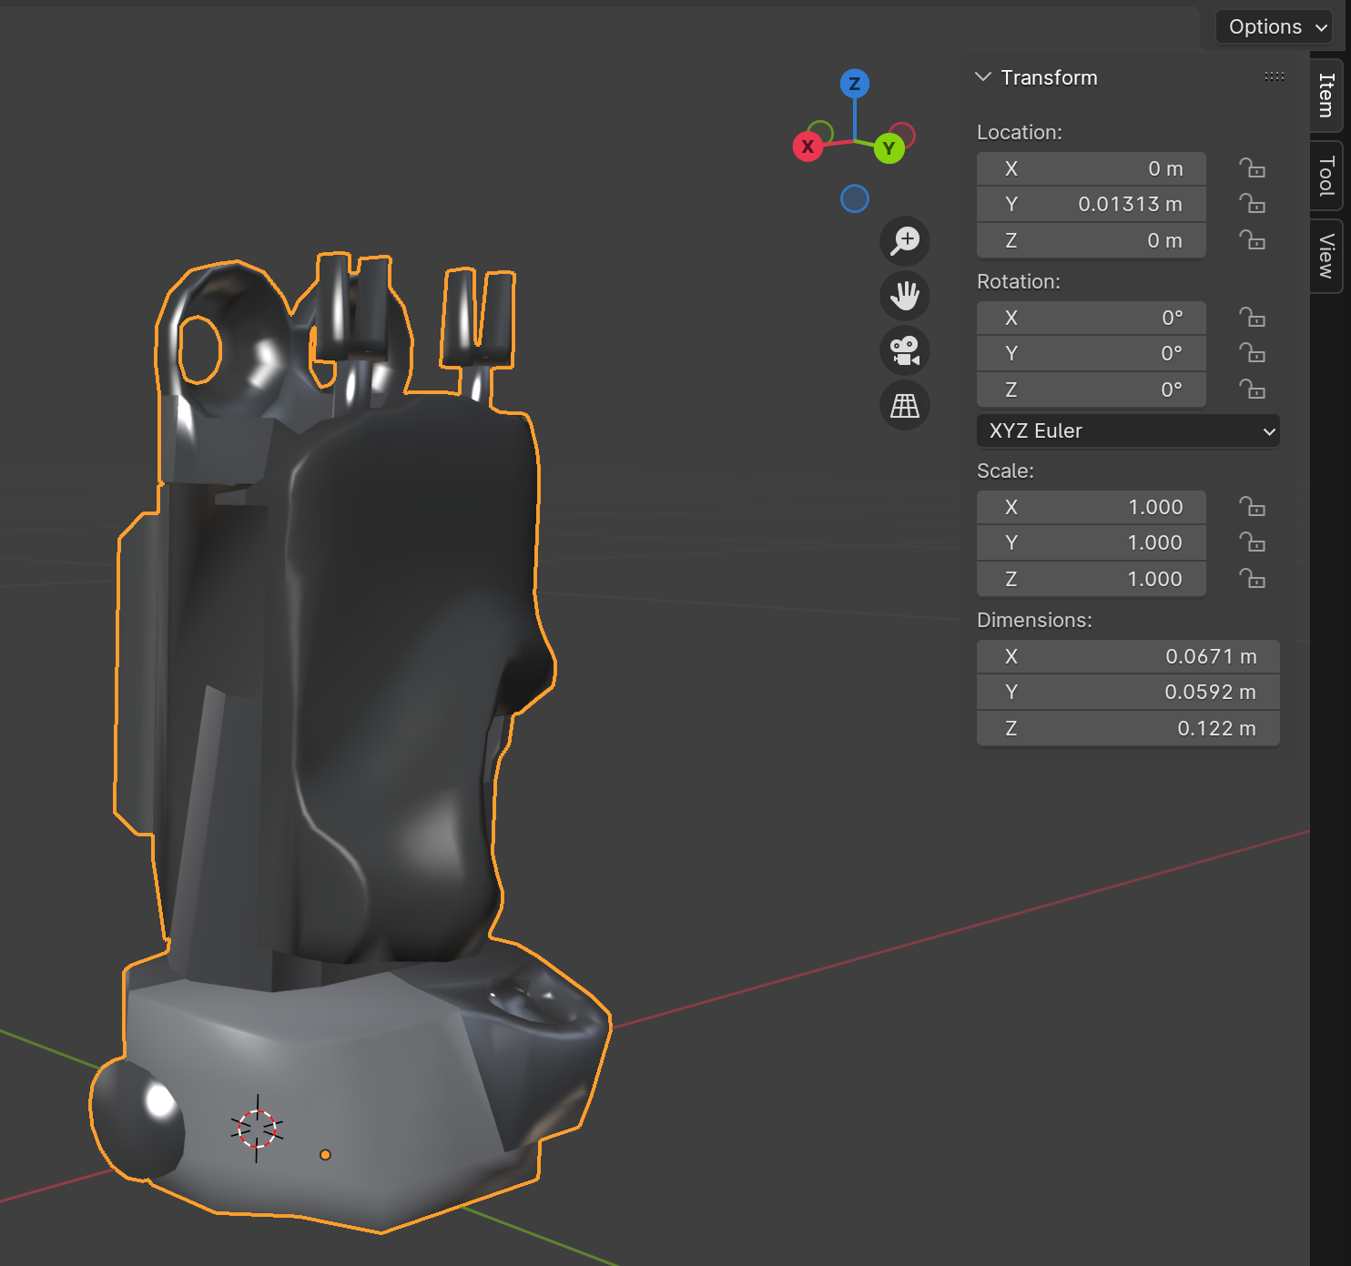
Task: Click the Dimensions Z field
Action: (x=1127, y=728)
